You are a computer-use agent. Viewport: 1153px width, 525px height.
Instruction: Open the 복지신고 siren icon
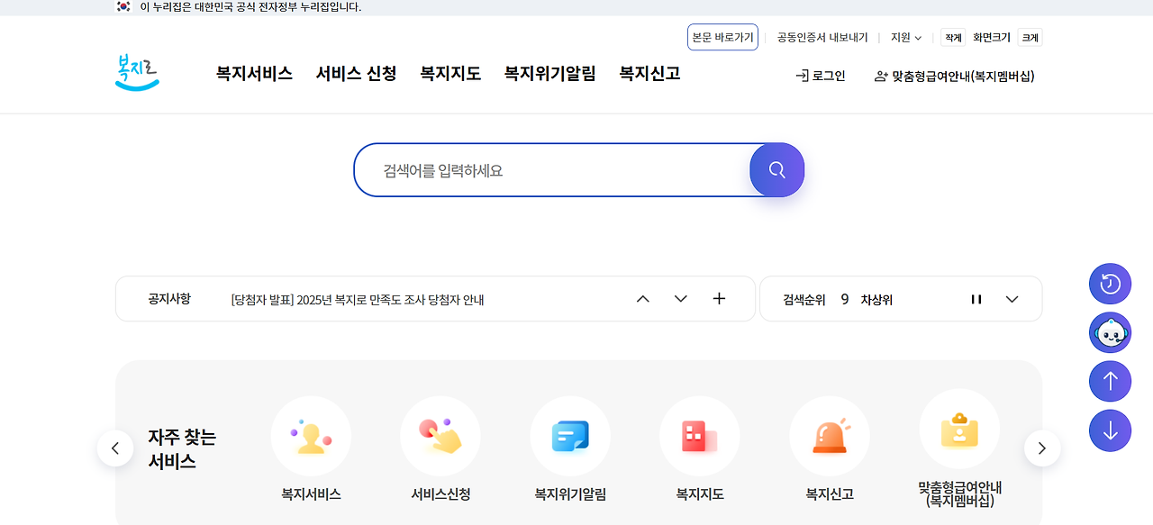coord(830,437)
